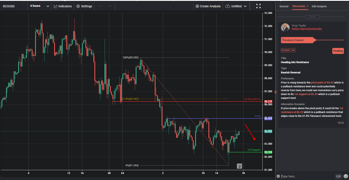Open the 4 hours timeframe dropdown
Screen dimensions: 349x180
40,6
